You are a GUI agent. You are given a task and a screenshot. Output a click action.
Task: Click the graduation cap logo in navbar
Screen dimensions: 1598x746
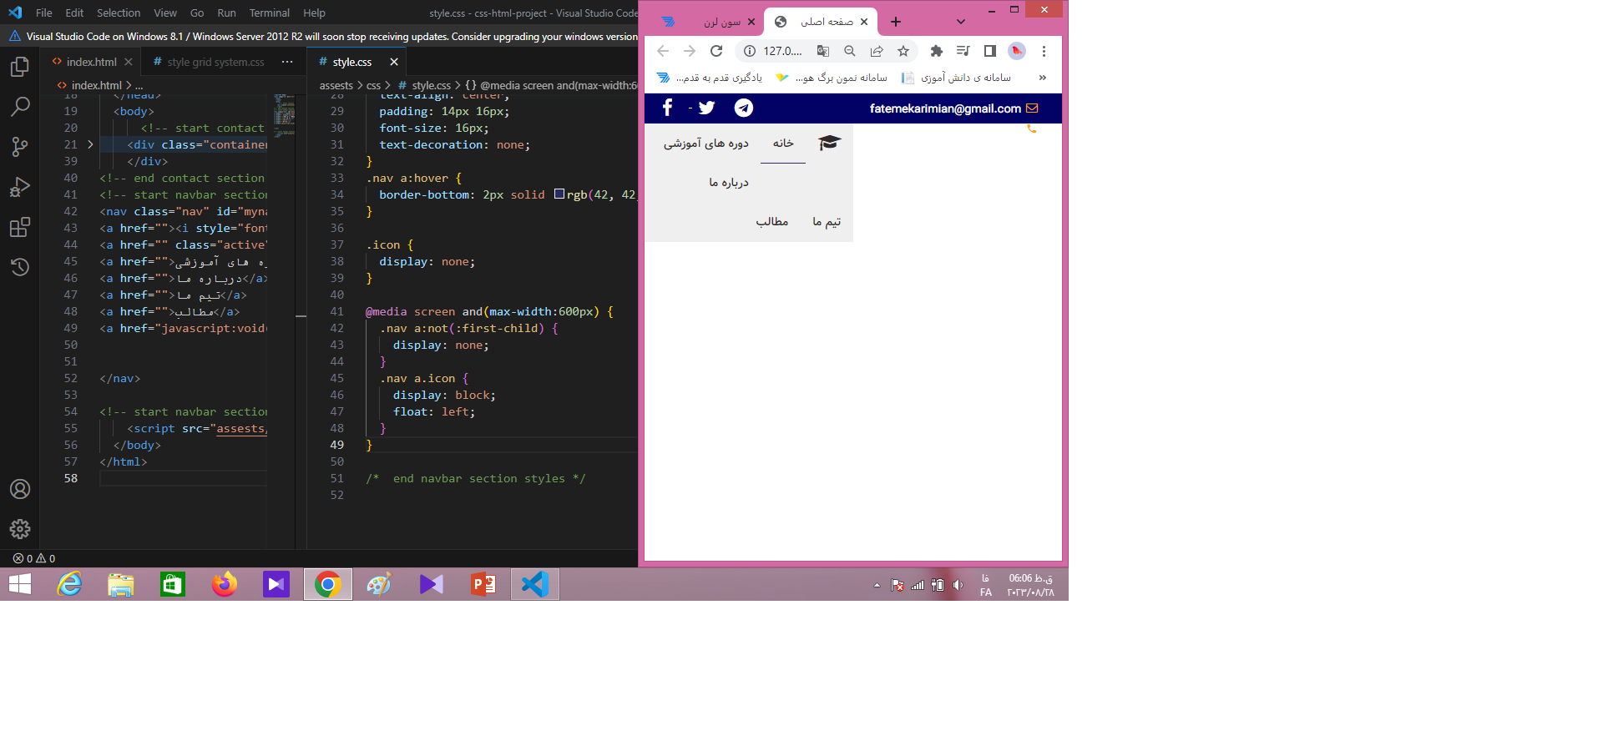(x=829, y=143)
